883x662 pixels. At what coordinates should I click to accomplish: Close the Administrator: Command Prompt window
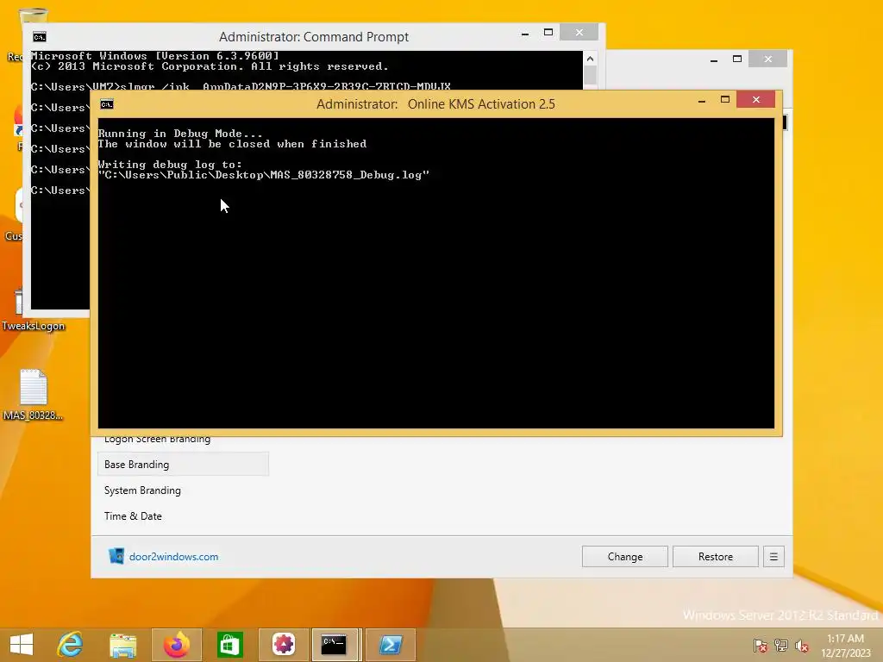579,33
